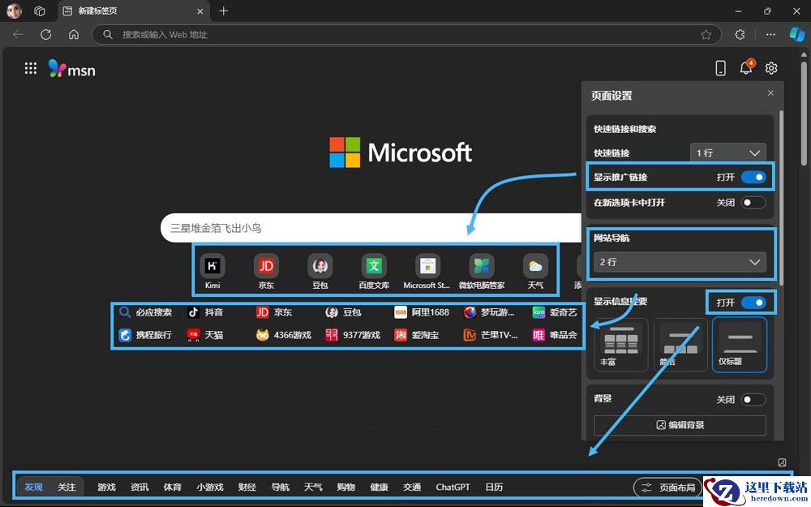The height and width of the screenshot is (507, 811).
Task: Open the 天气 quick link tile
Action: (535, 271)
